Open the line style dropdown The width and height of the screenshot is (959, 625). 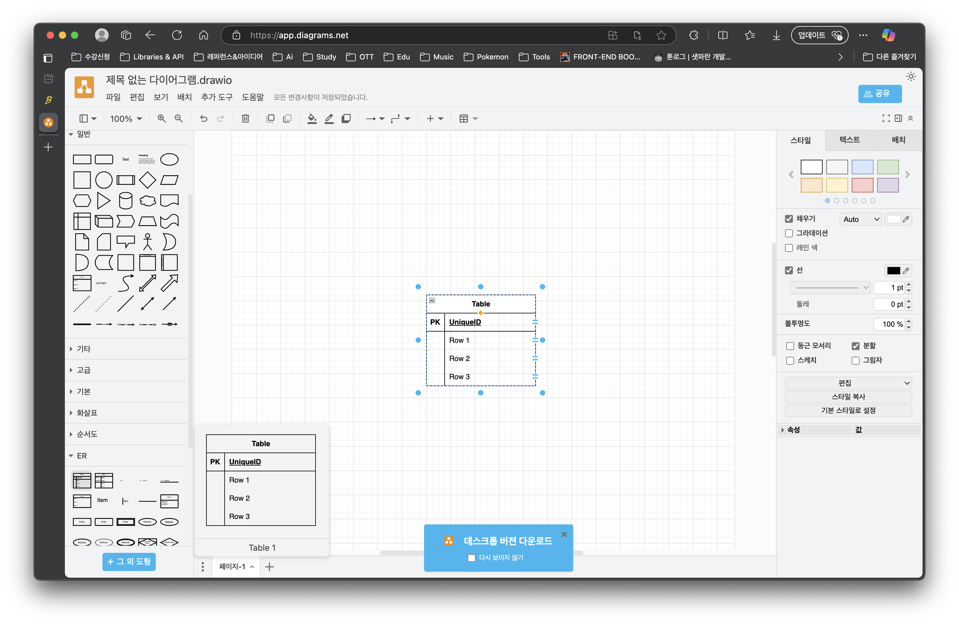[x=830, y=287]
